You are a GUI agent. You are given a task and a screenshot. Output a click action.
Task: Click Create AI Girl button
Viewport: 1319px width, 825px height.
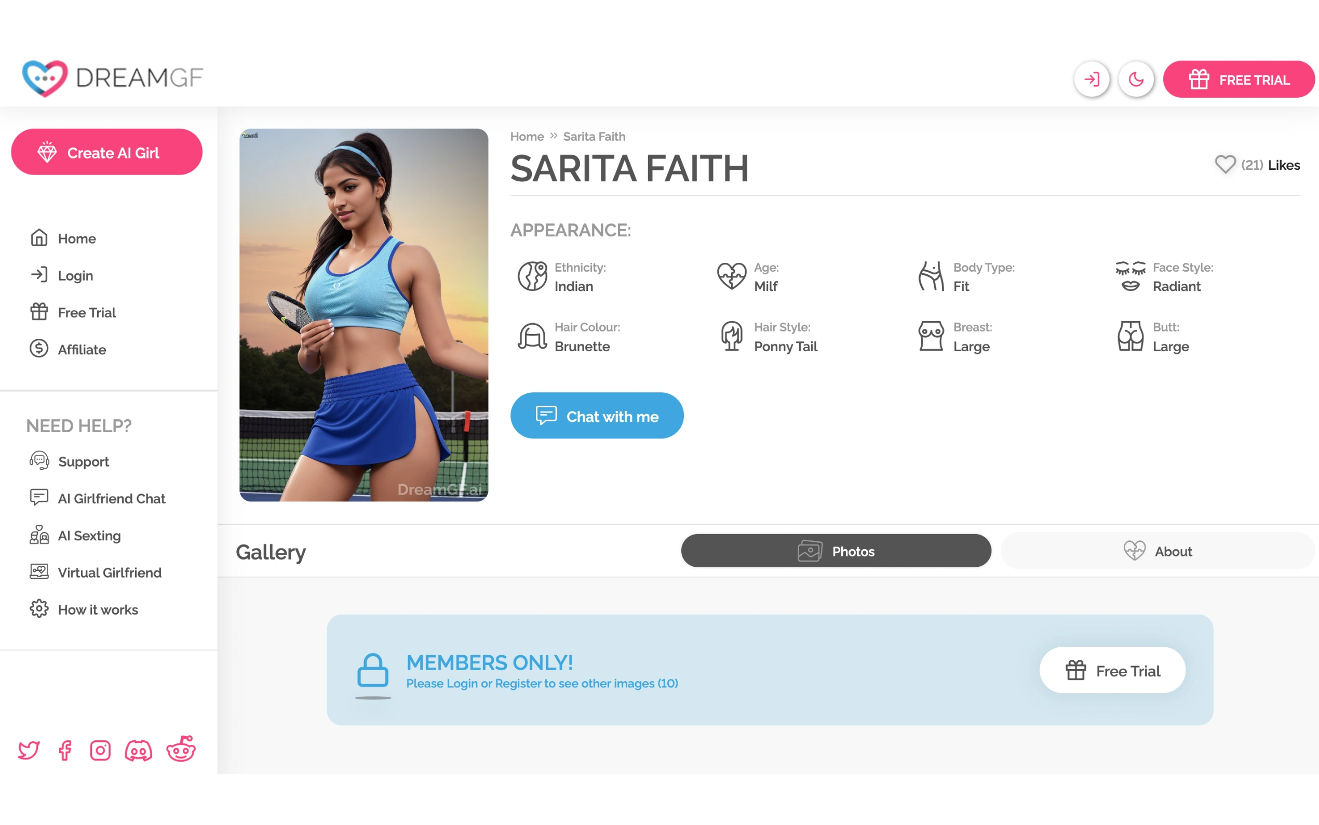point(107,152)
